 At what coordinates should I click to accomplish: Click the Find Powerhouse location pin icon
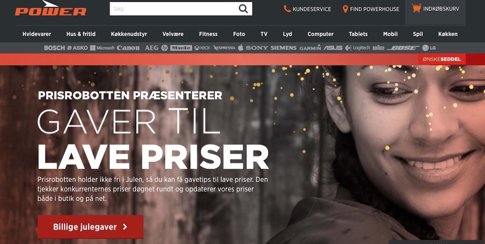point(345,9)
